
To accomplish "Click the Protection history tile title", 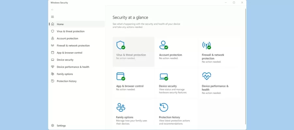I will coord(170,117).
